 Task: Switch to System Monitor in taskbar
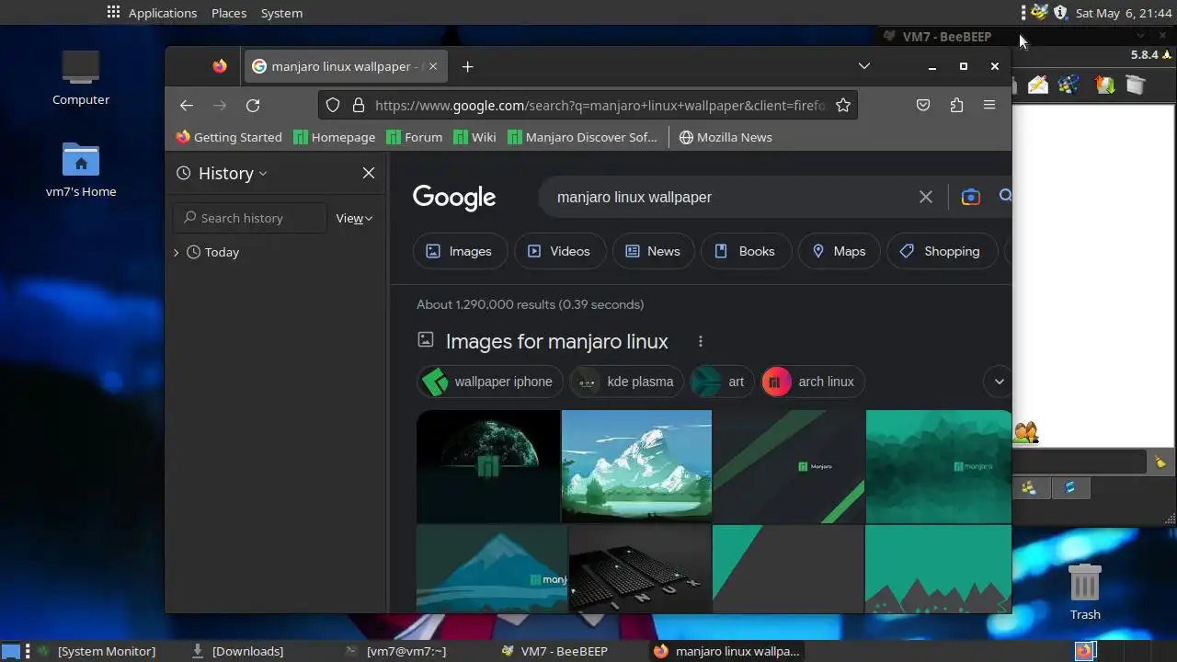point(97,651)
